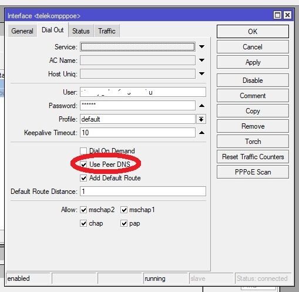
Task: Maximize the Interface window
Action: tap(277, 15)
